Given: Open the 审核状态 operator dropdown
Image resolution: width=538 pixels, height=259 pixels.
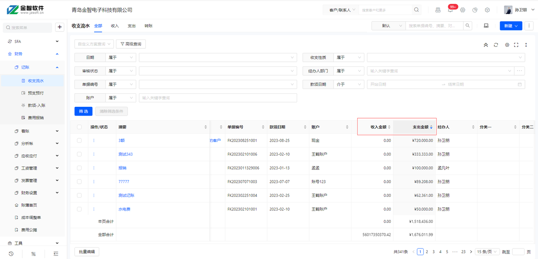Looking at the screenshot, I should coord(121,71).
